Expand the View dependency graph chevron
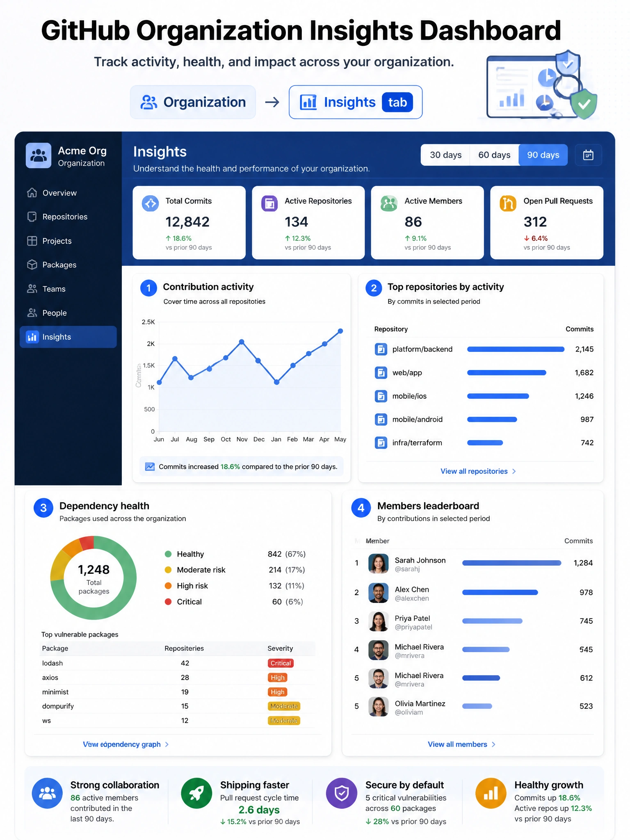 click(x=167, y=744)
